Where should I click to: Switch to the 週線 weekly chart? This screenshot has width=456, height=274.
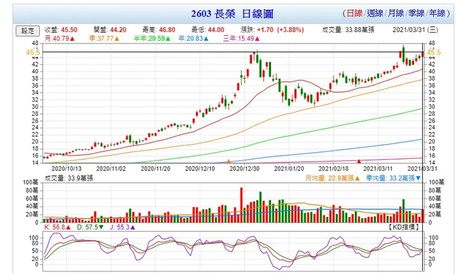pos(375,13)
